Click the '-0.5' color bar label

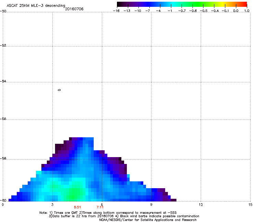tap(204, 11)
